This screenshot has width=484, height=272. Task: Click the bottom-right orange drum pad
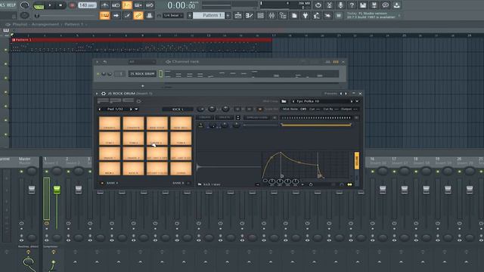(x=181, y=168)
